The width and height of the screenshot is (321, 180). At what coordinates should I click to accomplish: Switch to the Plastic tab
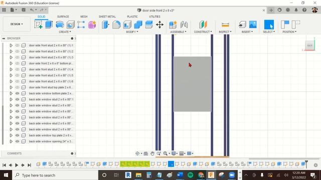pos(132,16)
